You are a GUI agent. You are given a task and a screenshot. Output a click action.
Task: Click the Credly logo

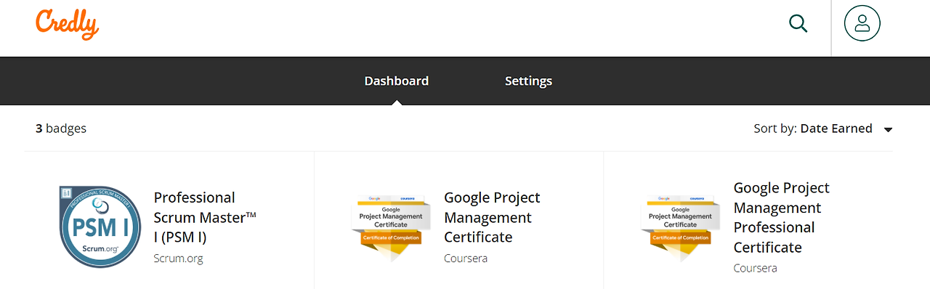point(67,25)
